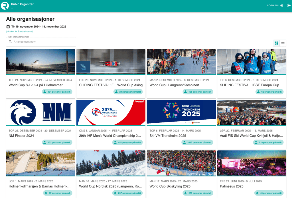Screen dimensions: 292x198
Task: Click the 6 personer påmeldt chip
Action: (270, 92)
